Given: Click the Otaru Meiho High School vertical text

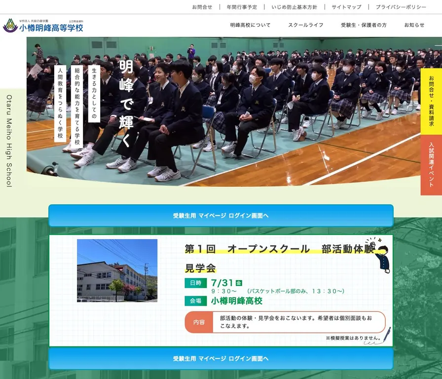Looking at the screenshot, I should point(9,141).
